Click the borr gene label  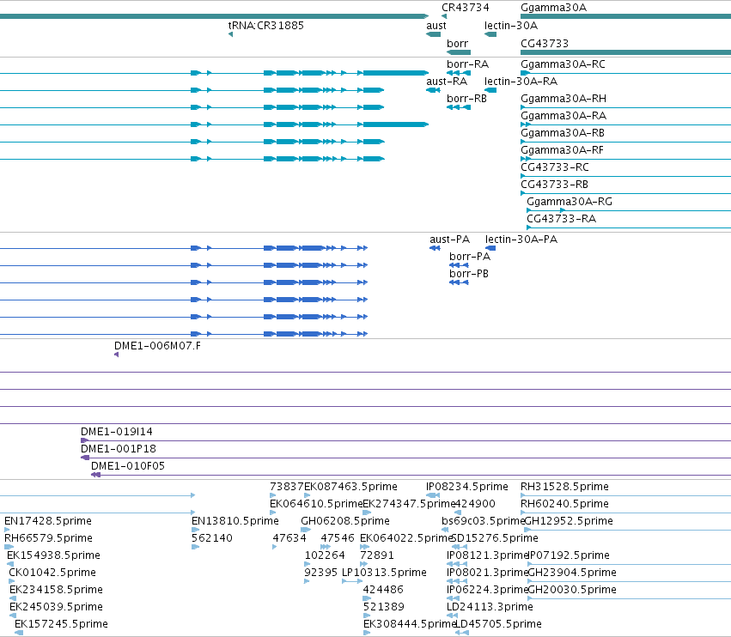(x=457, y=43)
